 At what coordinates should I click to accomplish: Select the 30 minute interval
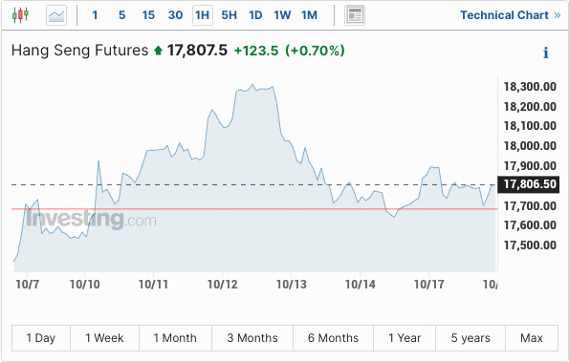(175, 15)
